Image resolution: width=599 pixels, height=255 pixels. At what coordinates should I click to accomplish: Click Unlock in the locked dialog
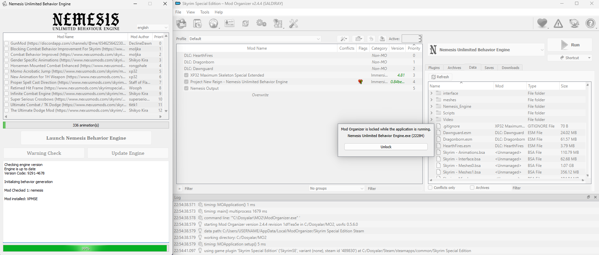tap(386, 147)
